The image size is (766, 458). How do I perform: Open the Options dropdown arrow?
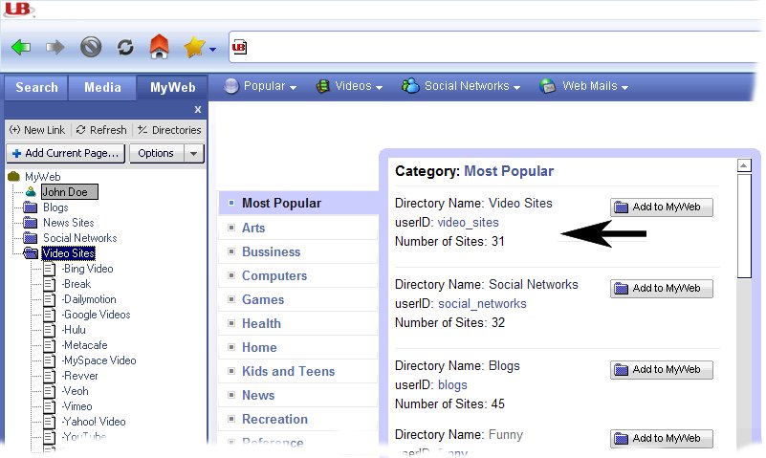point(194,153)
